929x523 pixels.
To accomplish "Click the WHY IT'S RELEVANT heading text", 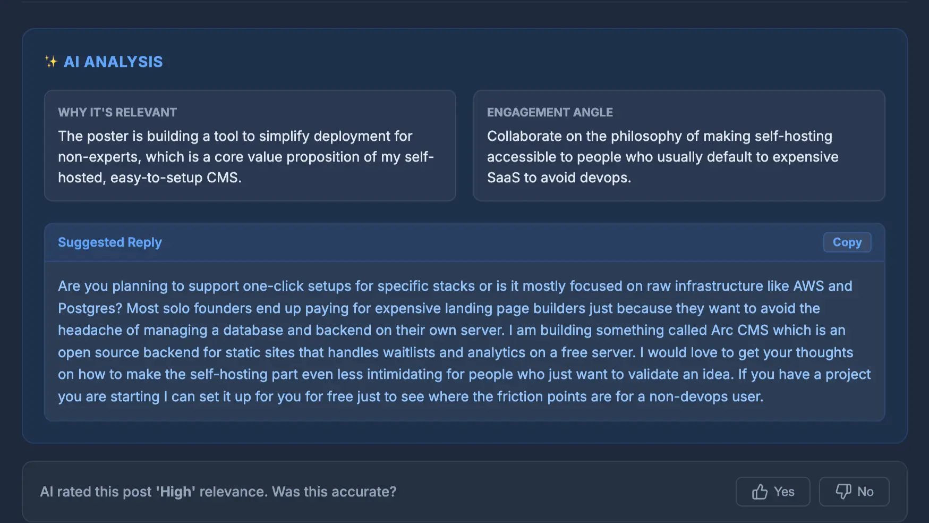I will coord(117,112).
